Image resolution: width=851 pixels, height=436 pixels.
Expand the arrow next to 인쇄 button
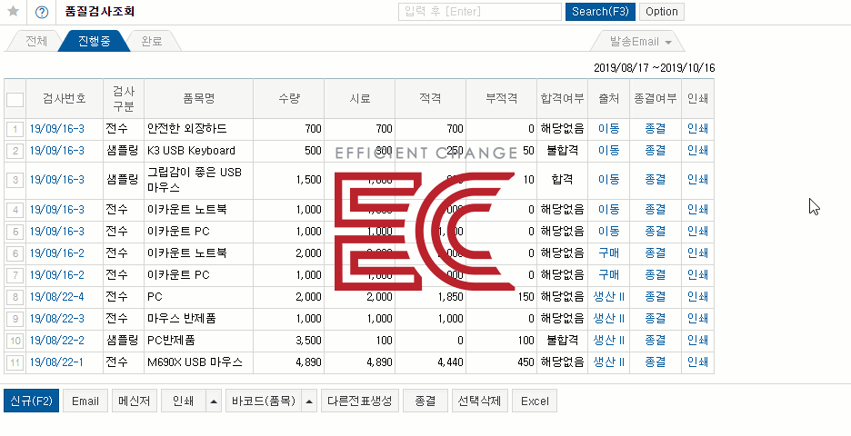[x=214, y=401]
